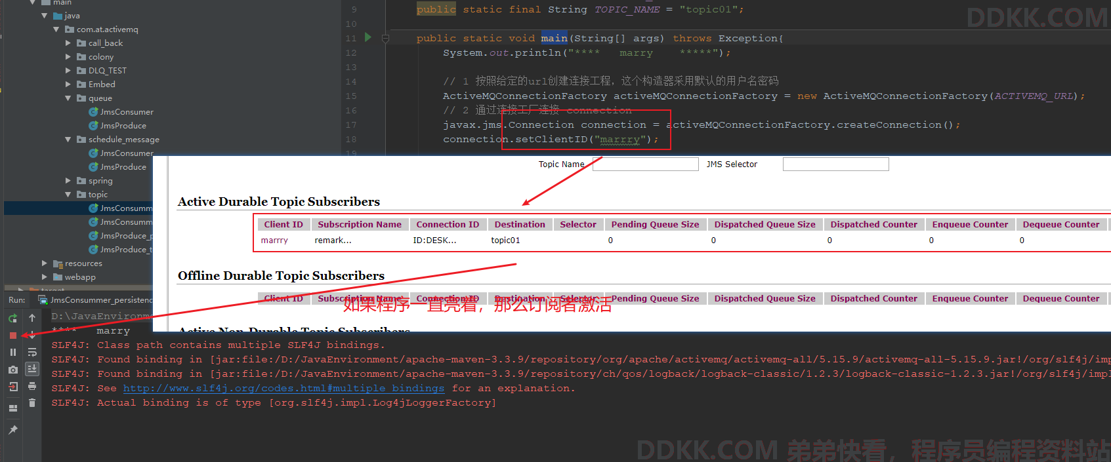Viewport: 1111px width, 462px height.
Task: Click the Topic Name input field
Action: (645, 164)
